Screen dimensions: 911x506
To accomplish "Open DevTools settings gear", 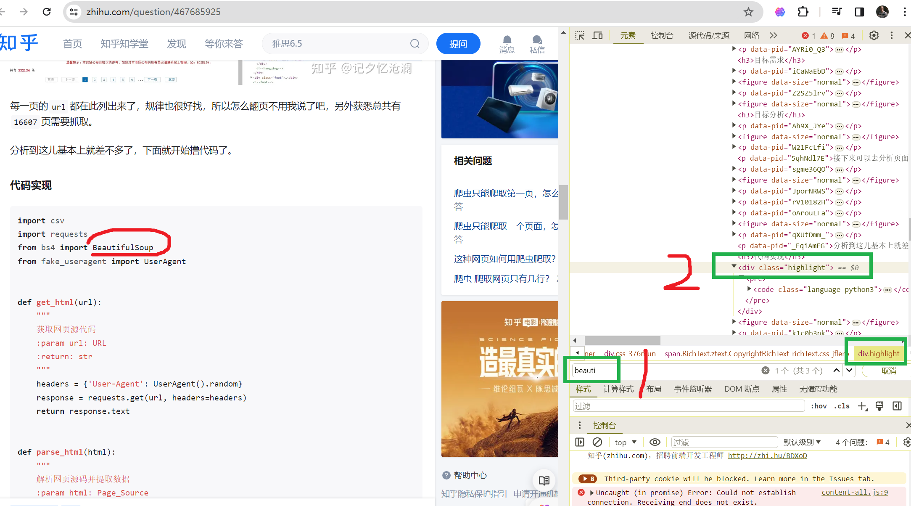I will 874,36.
